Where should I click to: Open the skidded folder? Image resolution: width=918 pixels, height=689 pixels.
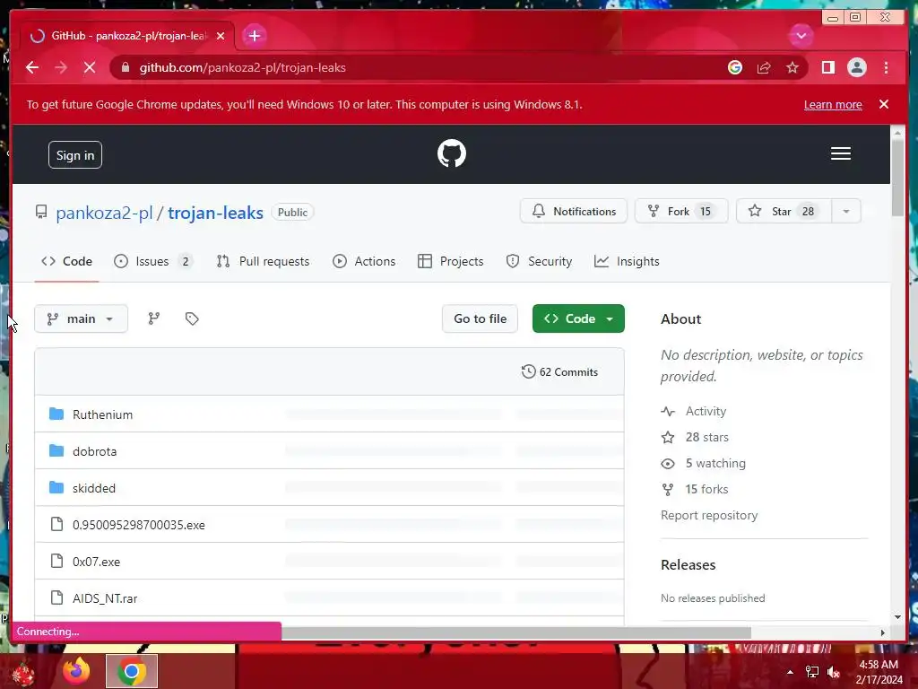93,488
